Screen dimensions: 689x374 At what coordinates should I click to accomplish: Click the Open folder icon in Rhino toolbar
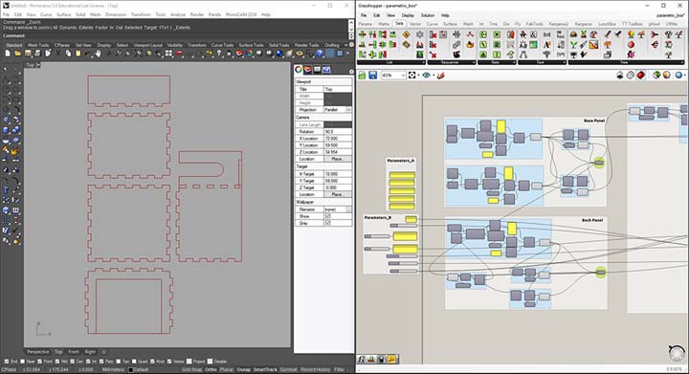tap(17, 54)
